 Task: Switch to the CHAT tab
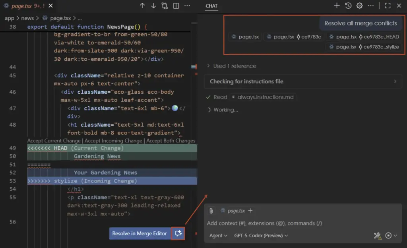point(211,6)
